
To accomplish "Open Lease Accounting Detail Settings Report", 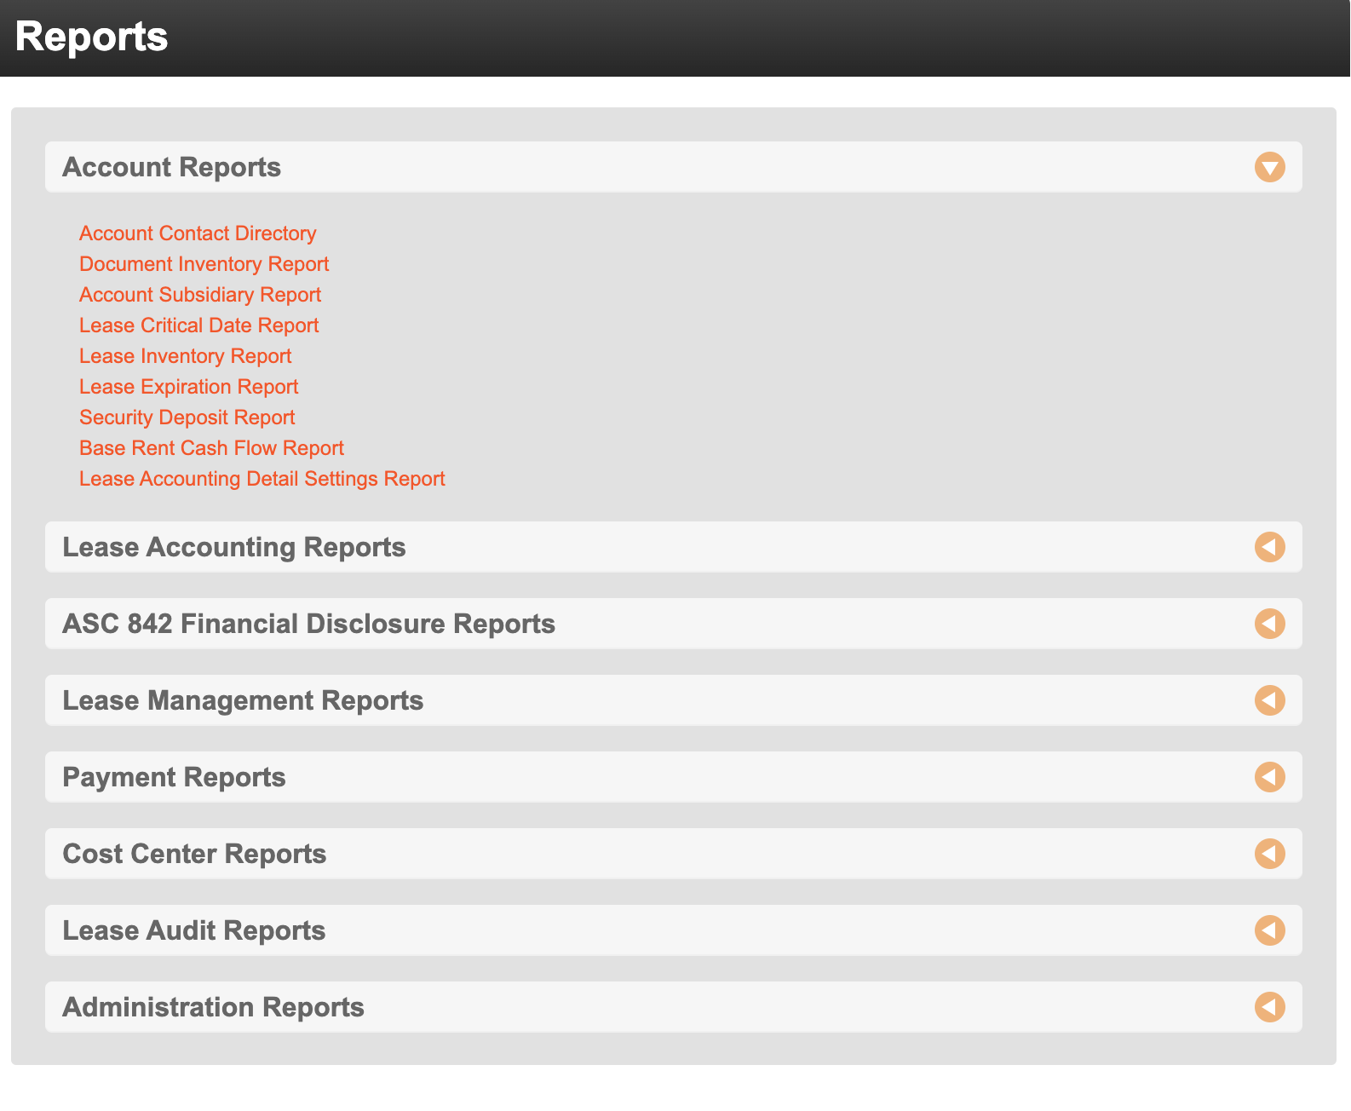I will pos(262,479).
